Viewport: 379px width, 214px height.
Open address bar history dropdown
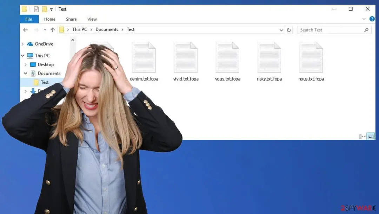point(281,30)
